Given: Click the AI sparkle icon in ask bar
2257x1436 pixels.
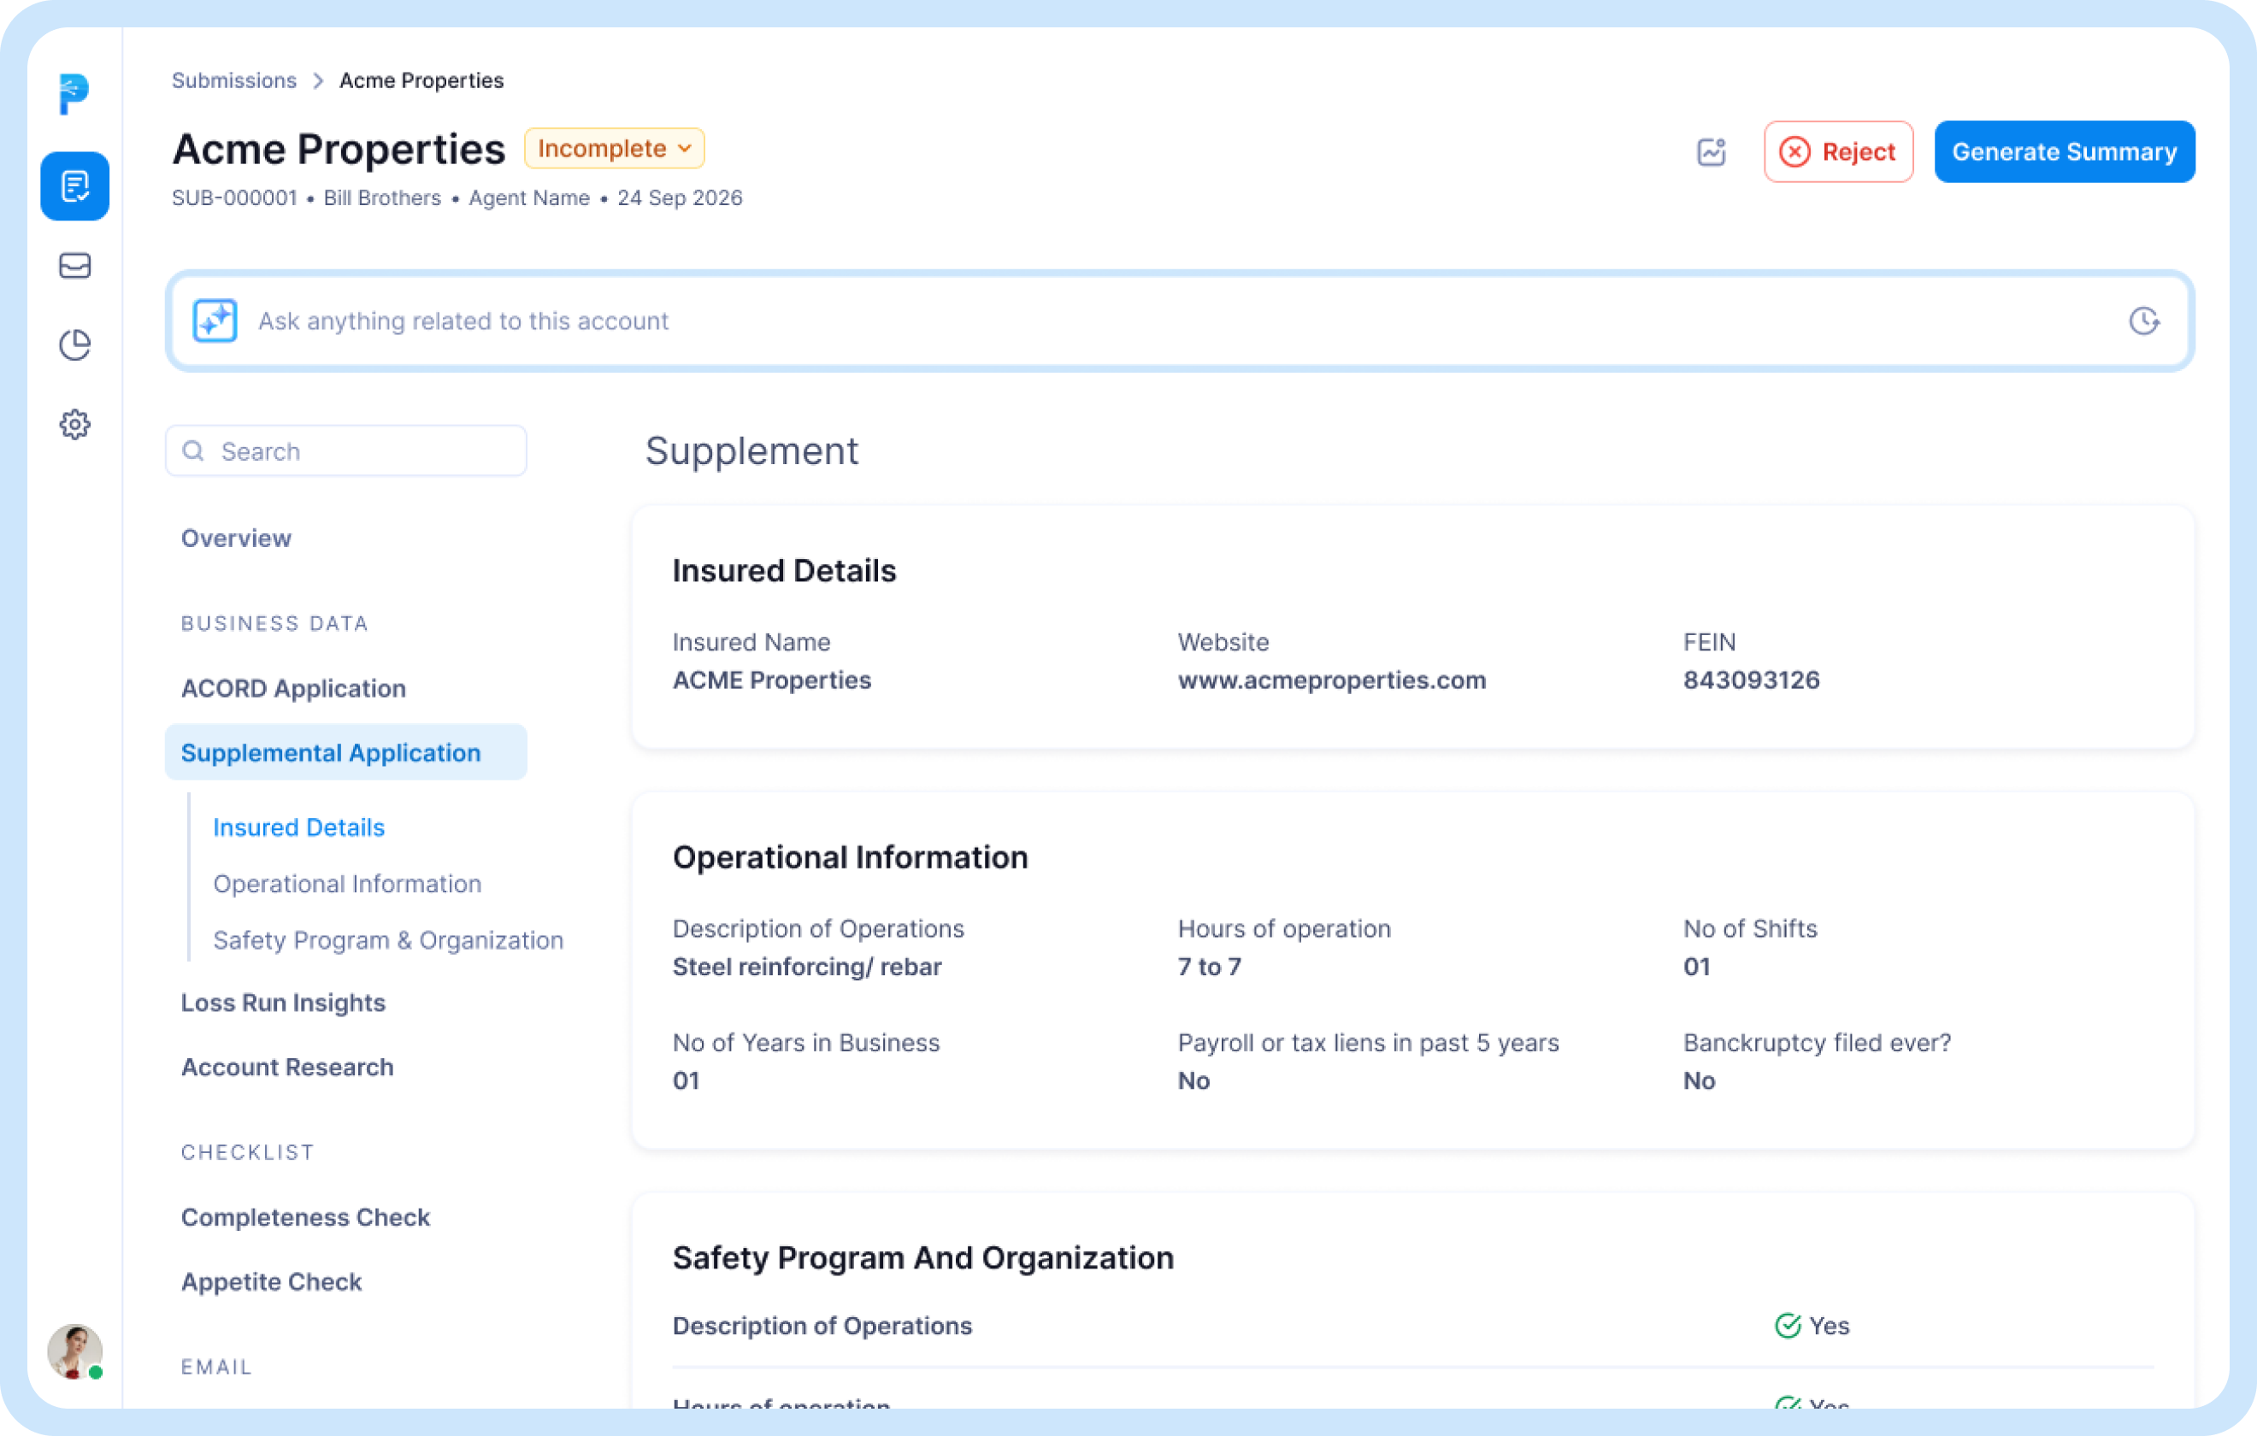Looking at the screenshot, I should click(x=215, y=321).
